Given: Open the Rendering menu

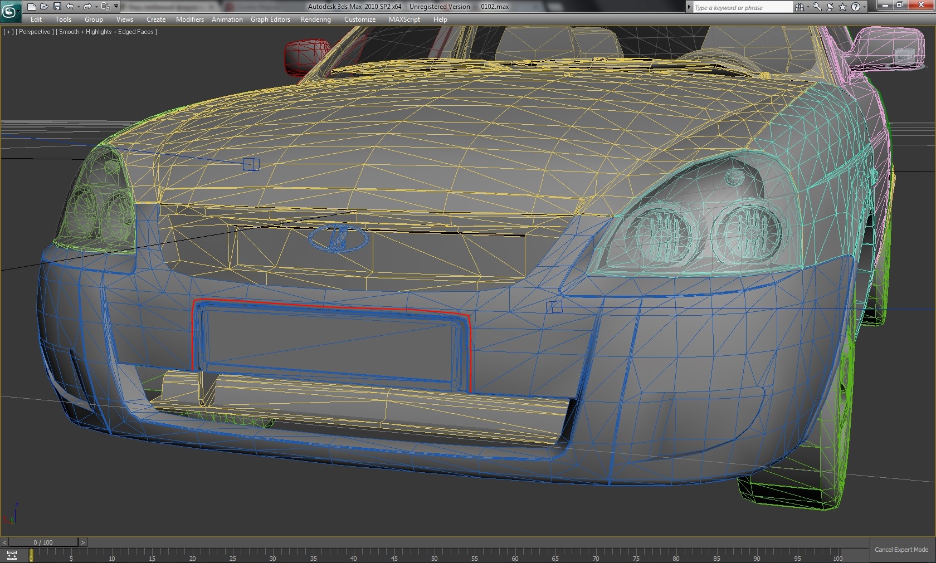Looking at the screenshot, I should (315, 19).
